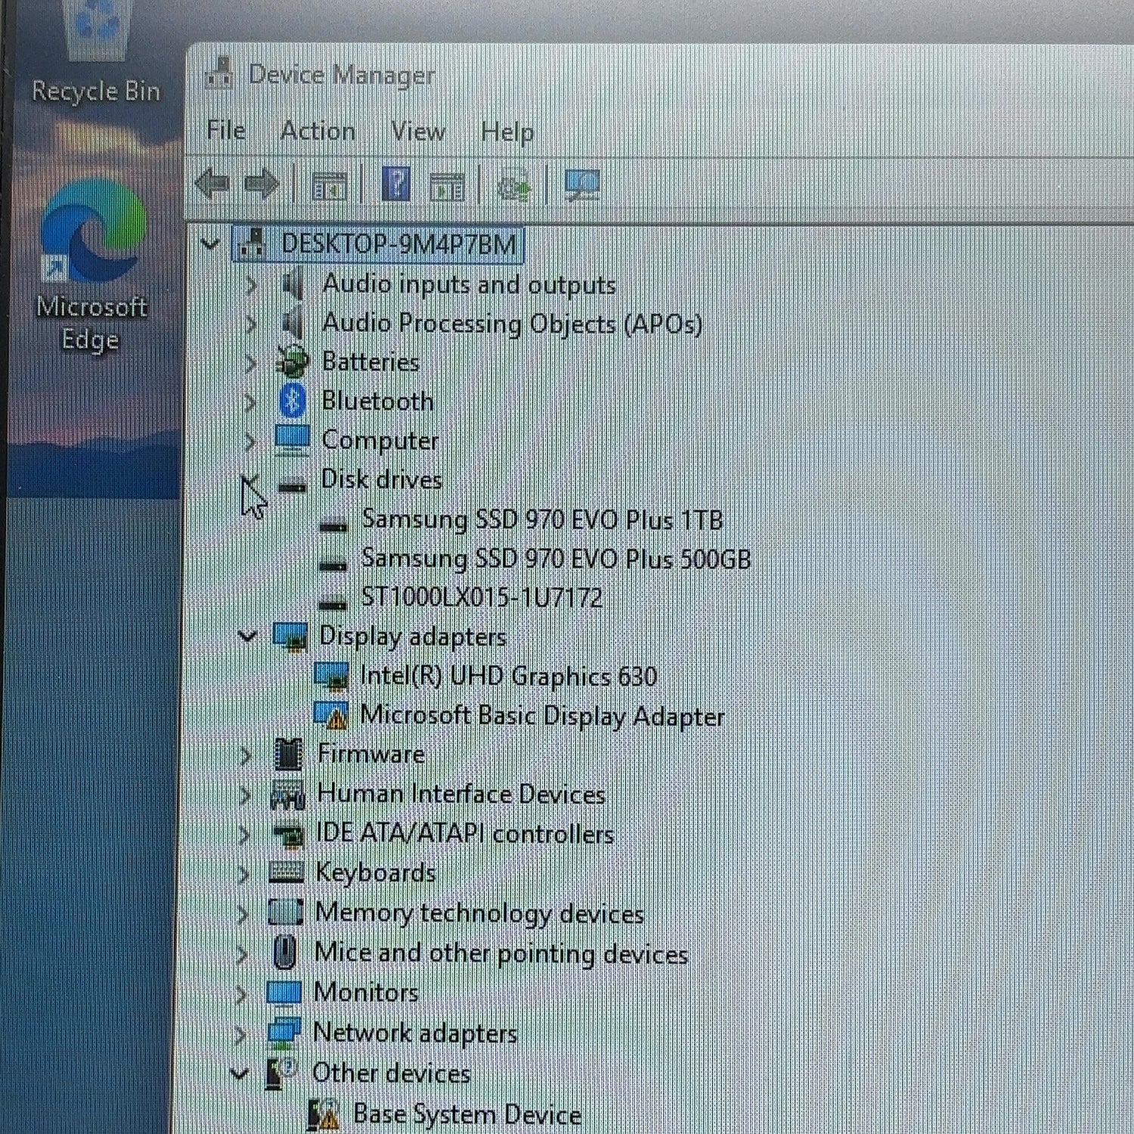The width and height of the screenshot is (1134, 1134).
Task: Expand the IDE ATA/ATAPI controllers arrow
Action: (244, 835)
